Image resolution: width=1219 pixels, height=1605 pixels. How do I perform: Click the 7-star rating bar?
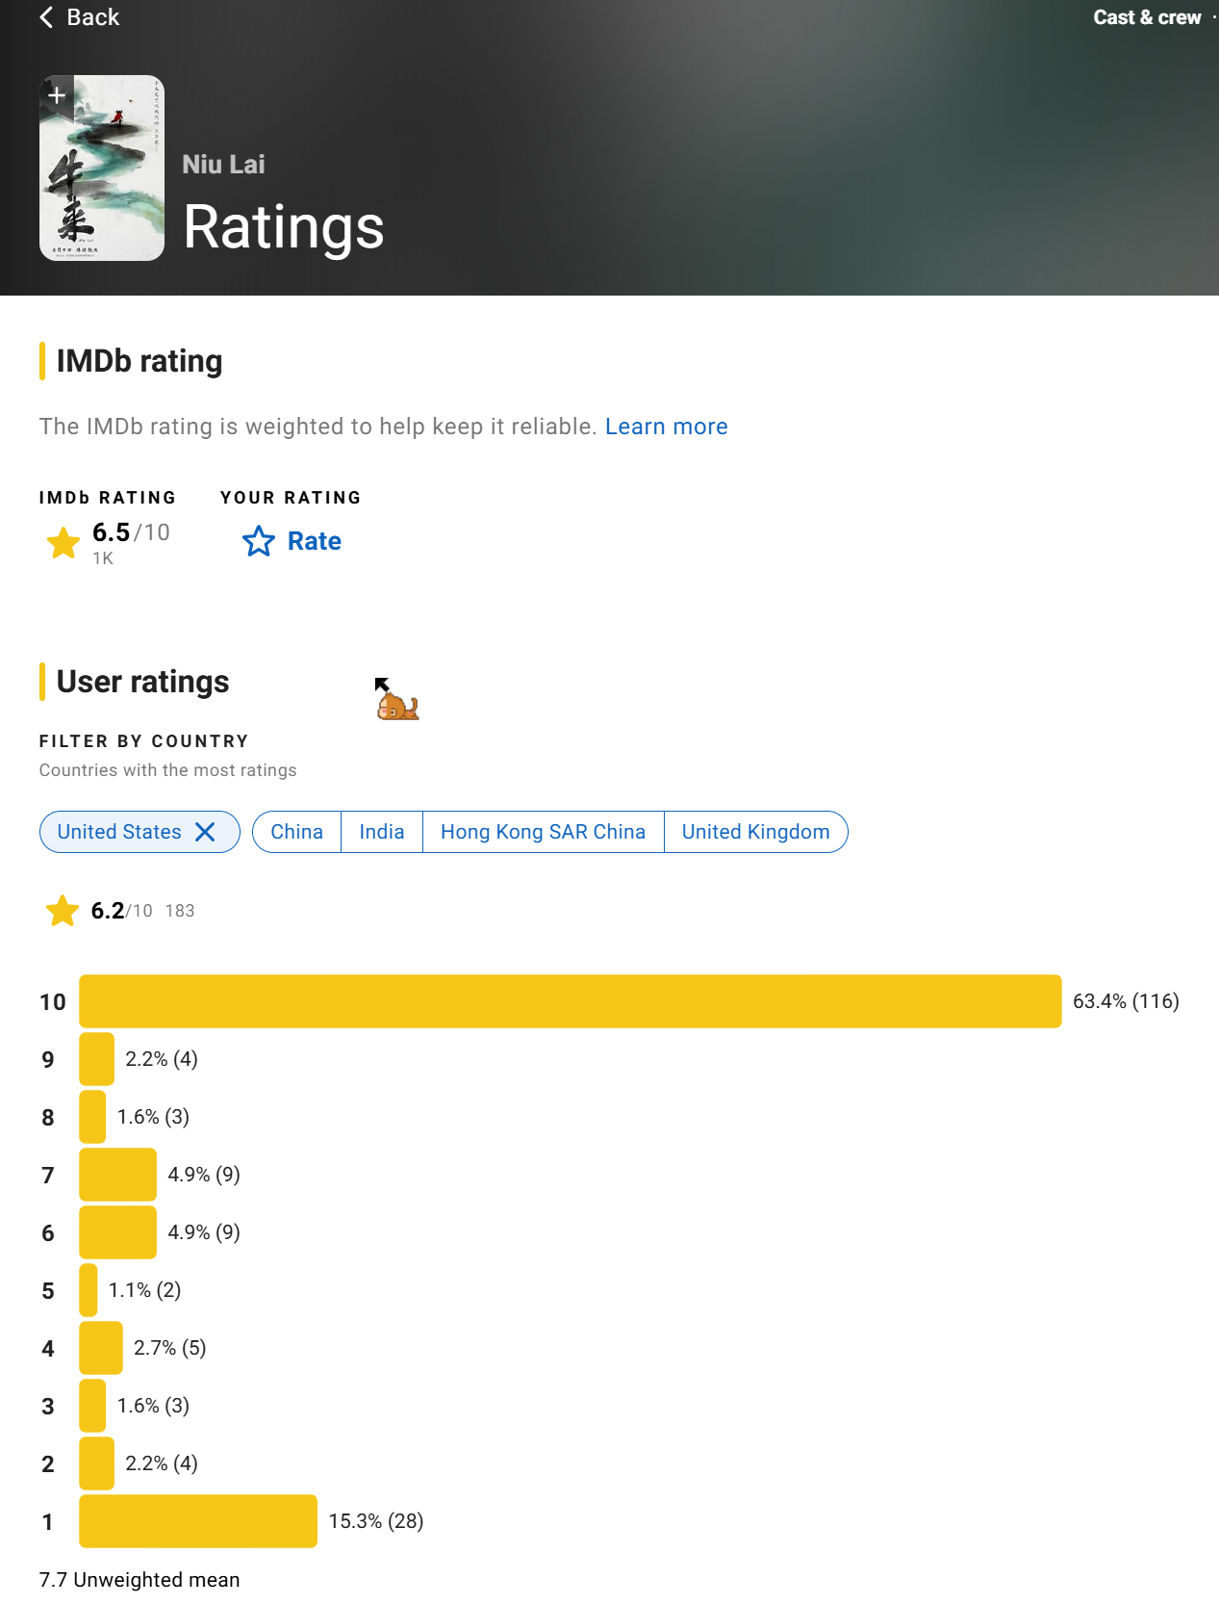(117, 1175)
